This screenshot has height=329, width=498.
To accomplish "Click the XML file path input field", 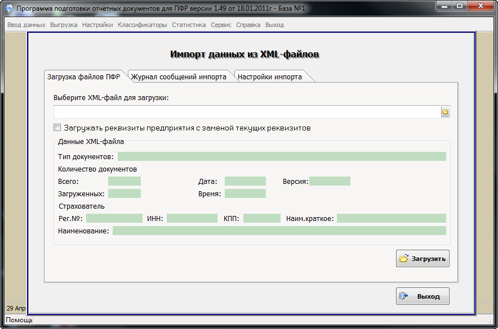I will pos(246,112).
